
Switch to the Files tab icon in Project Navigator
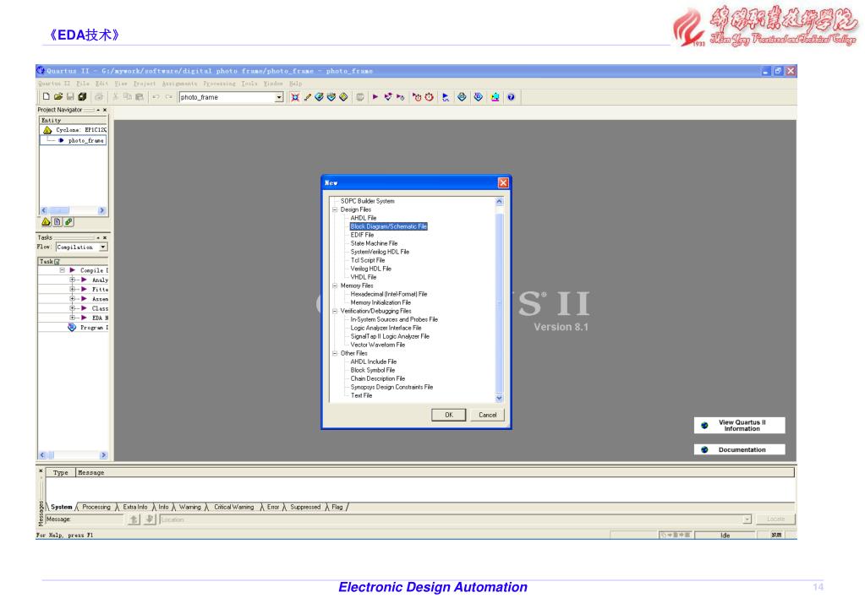click(x=57, y=221)
